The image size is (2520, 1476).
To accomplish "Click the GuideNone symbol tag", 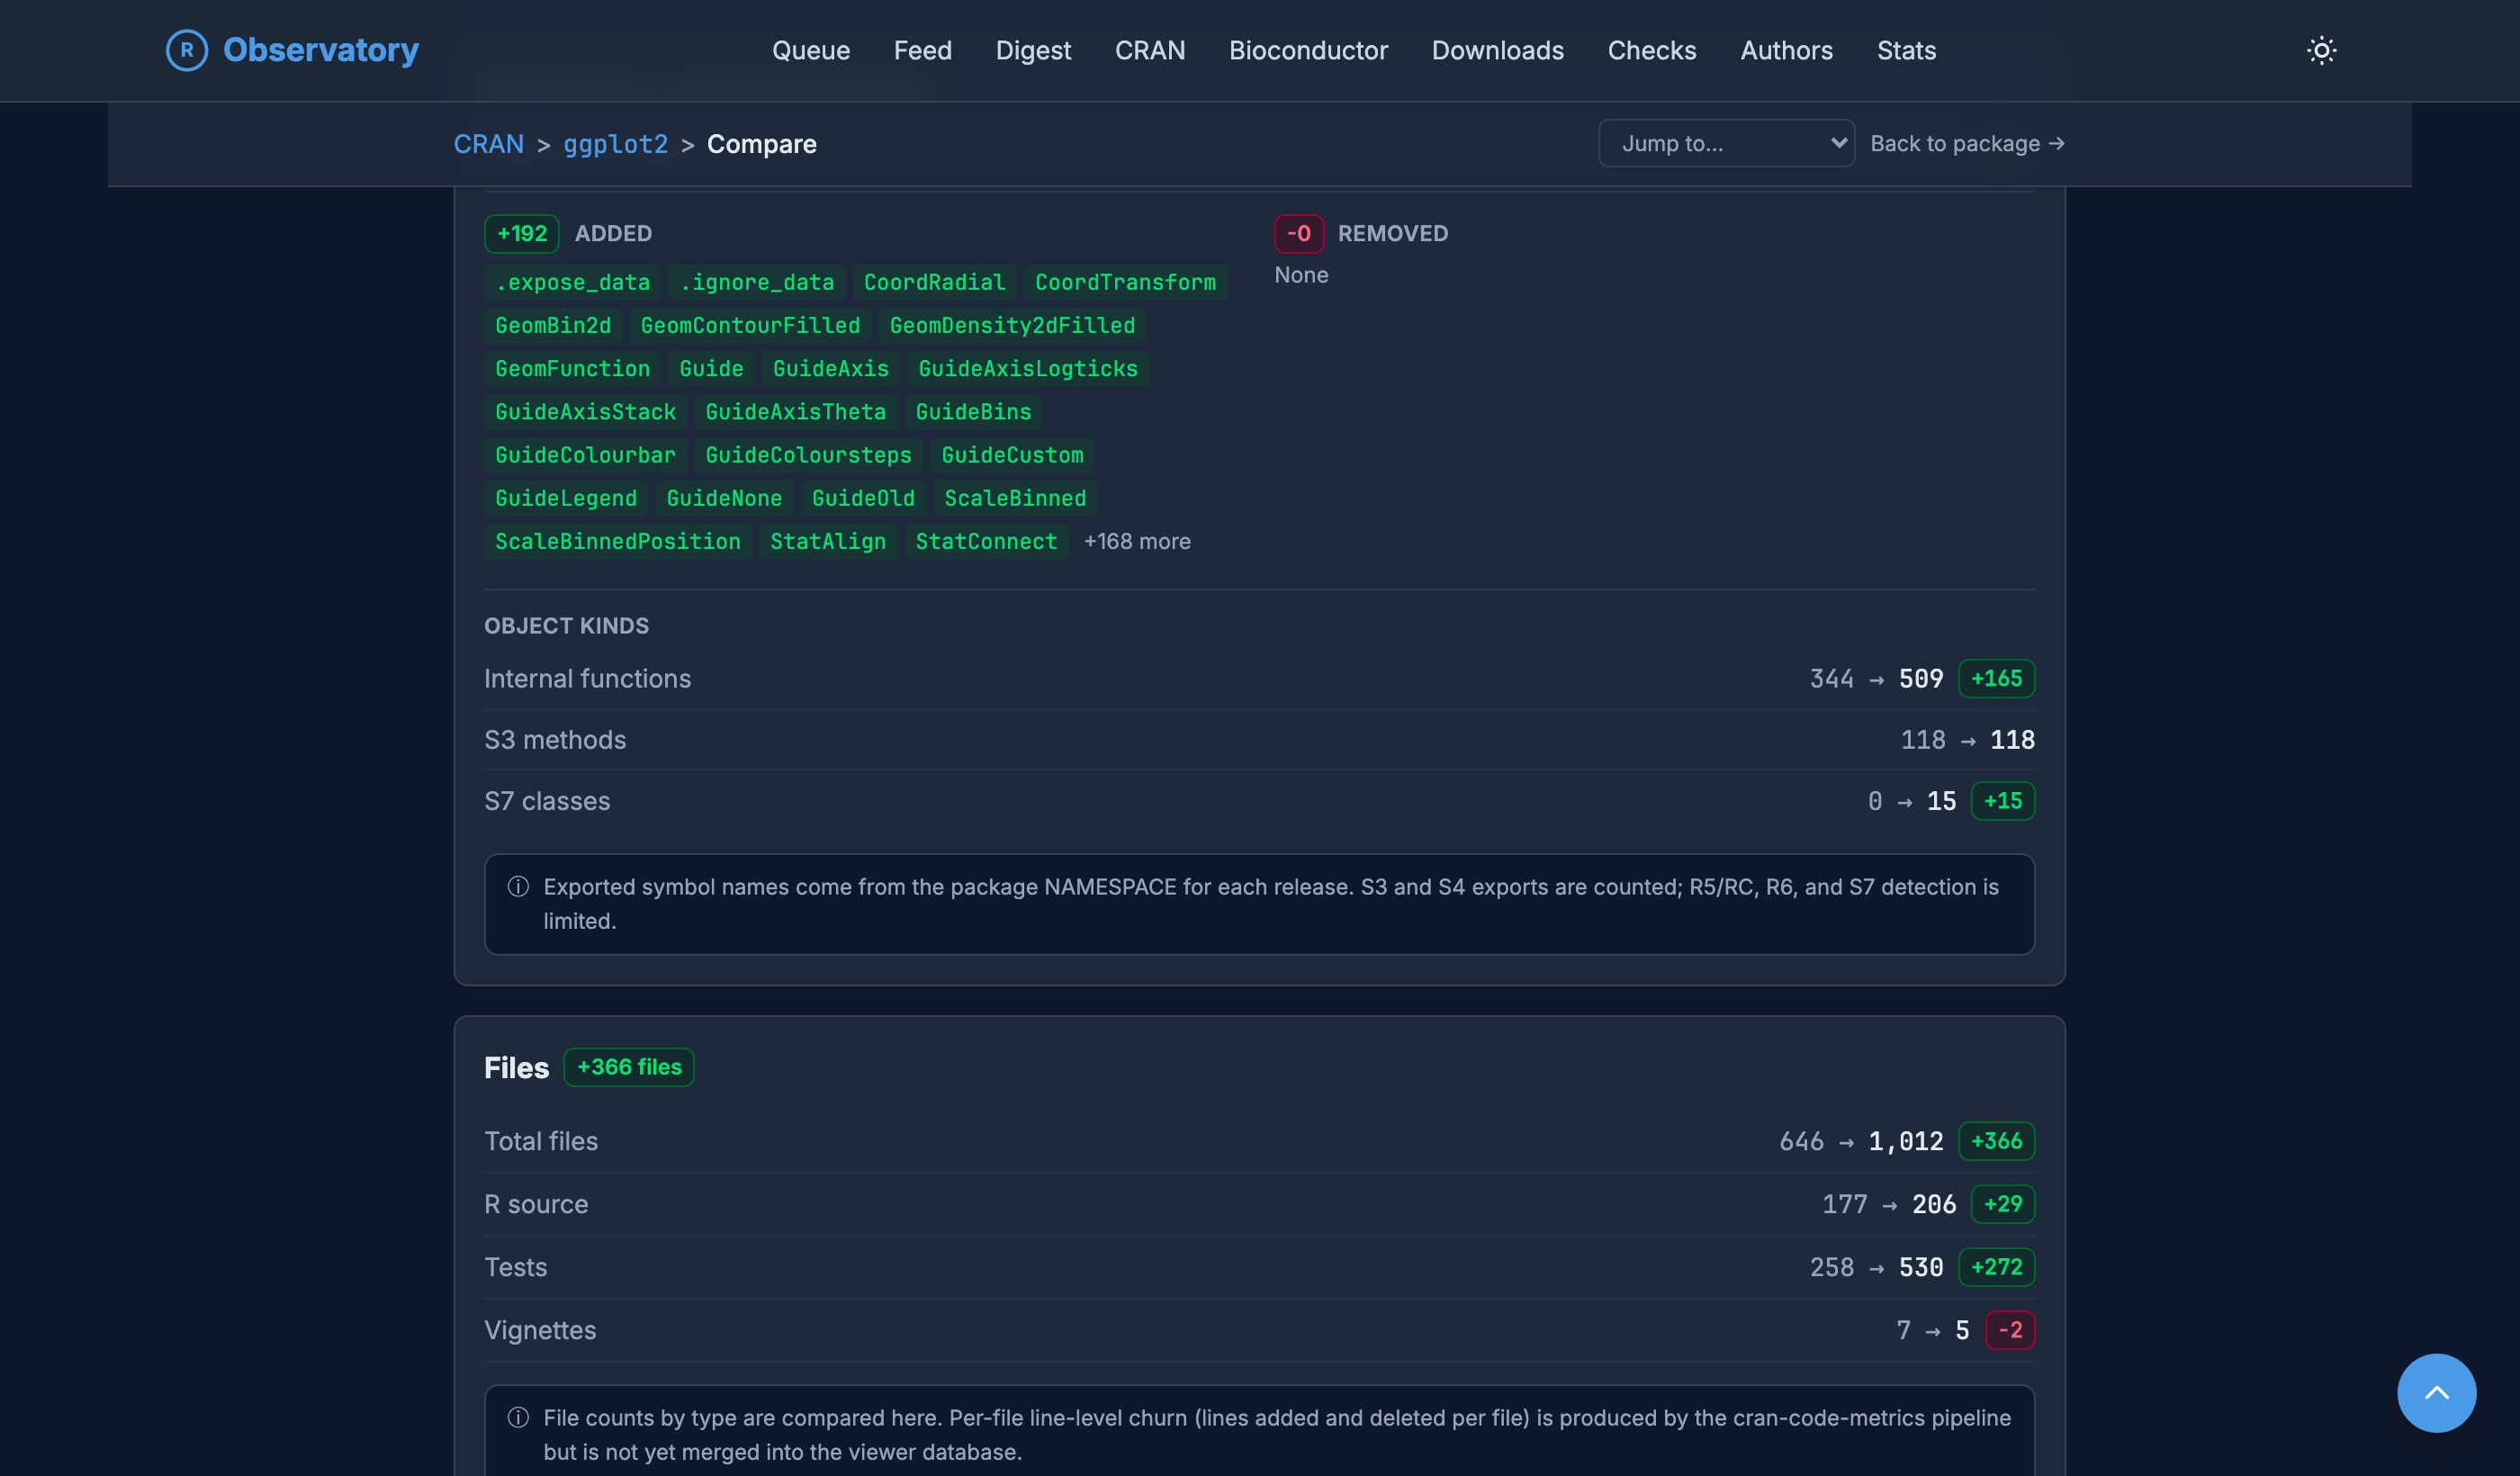I will click(724, 497).
